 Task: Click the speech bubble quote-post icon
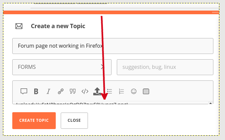pyautogui.click(x=24, y=91)
